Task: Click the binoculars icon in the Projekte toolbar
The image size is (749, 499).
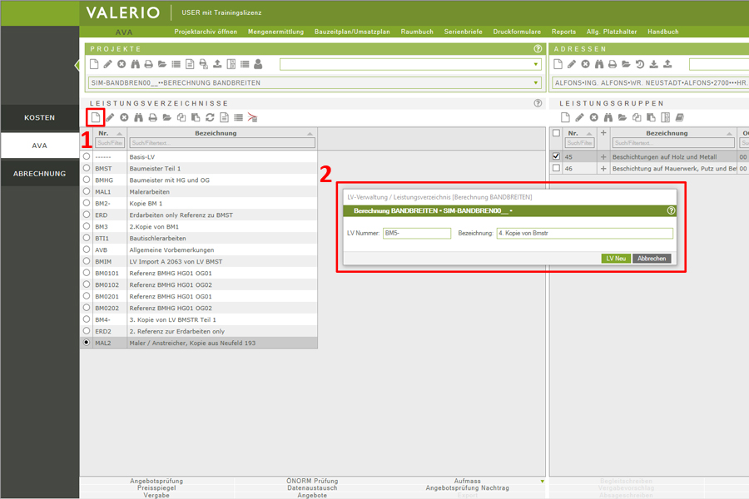Action: pyautogui.click(x=135, y=64)
